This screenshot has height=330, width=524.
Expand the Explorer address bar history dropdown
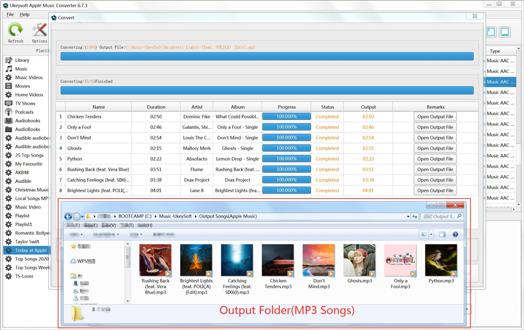[x=408, y=216]
